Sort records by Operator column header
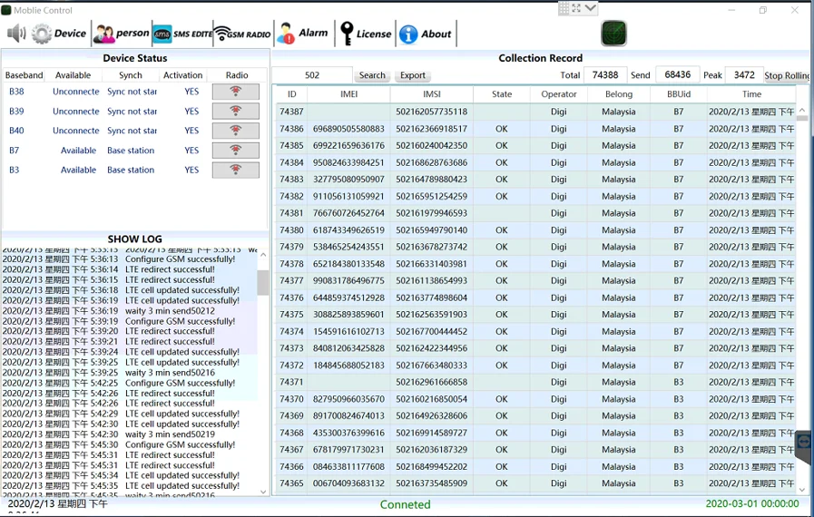 558,94
